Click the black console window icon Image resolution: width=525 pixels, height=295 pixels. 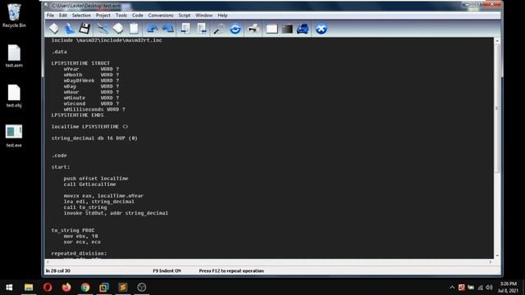click(287, 29)
